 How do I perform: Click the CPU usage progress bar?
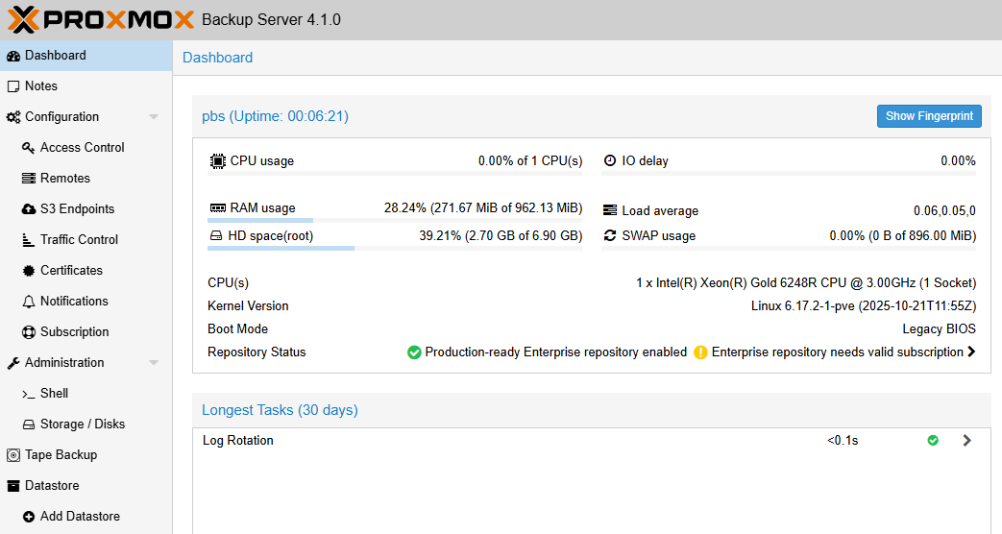tap(395, 174)
